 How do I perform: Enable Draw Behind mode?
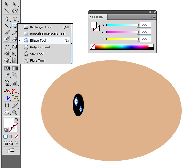pyautogui.click(x=11, y=143)
